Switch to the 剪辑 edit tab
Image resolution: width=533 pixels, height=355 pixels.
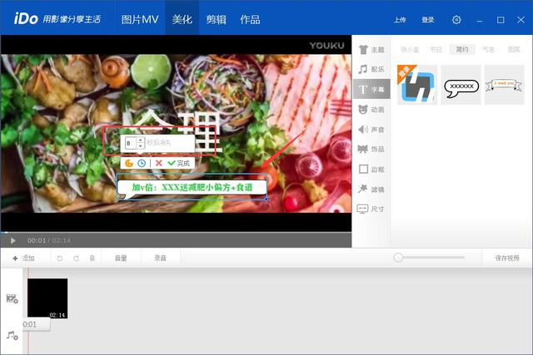tap(216, 19)
